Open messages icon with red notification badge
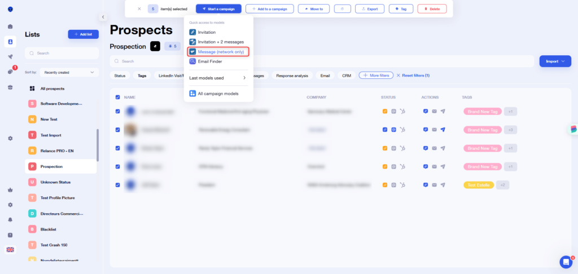The width and height of the screenshot is (578, 274). coord(10,72)
